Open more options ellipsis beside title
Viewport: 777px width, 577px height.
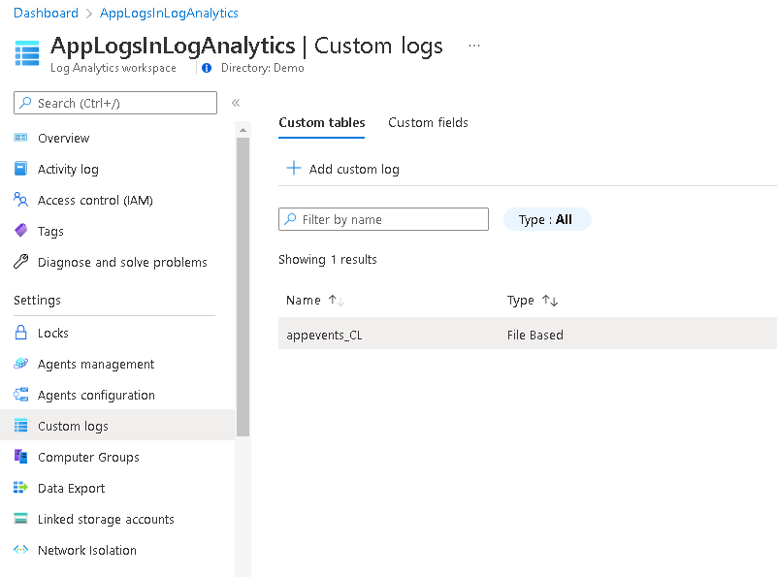pyautogui.click(x=473, y=46)
